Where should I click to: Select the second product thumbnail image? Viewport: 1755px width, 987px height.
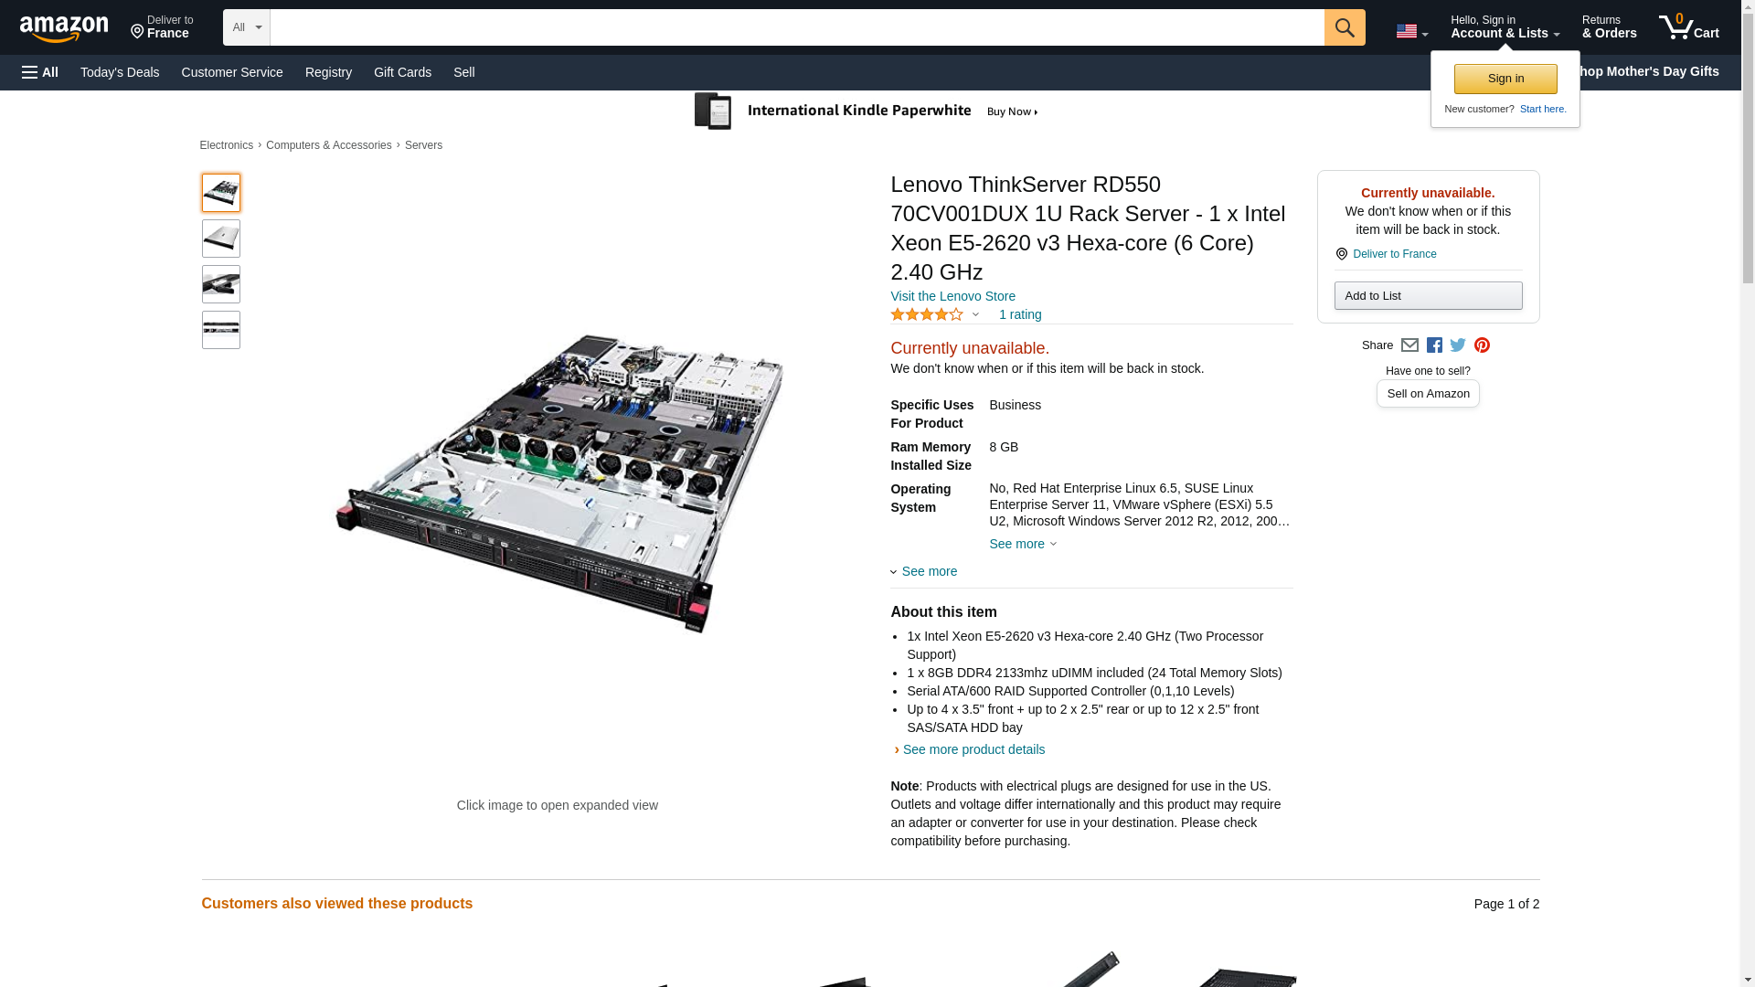point(221,239)
